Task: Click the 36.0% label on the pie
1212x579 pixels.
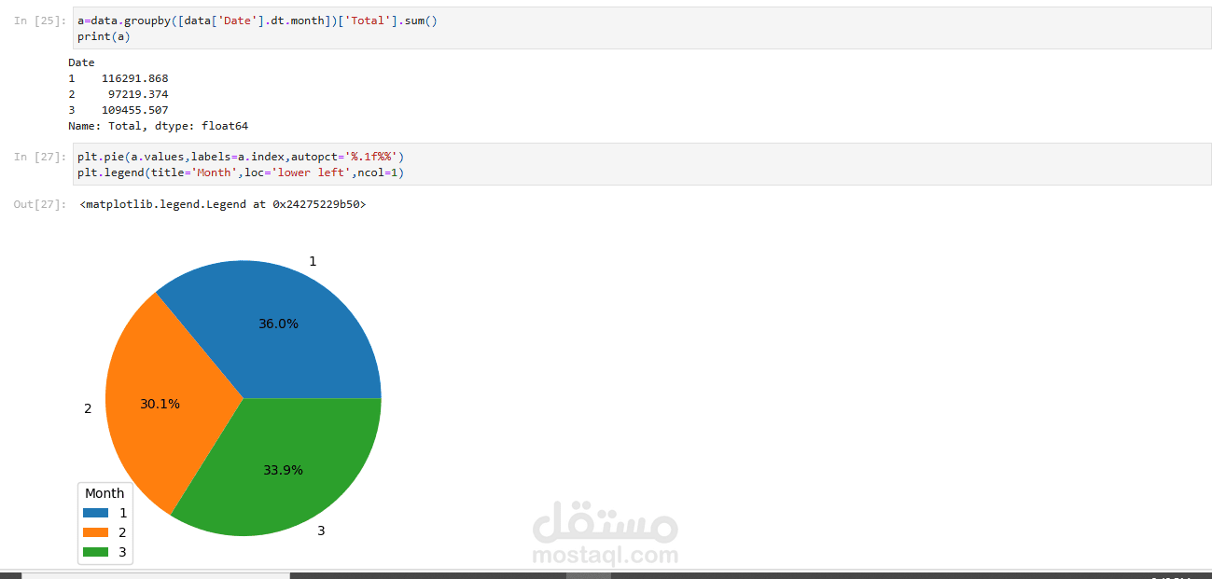Action: (278, 324)
